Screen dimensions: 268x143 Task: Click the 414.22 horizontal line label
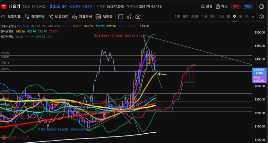pos(5,53)
